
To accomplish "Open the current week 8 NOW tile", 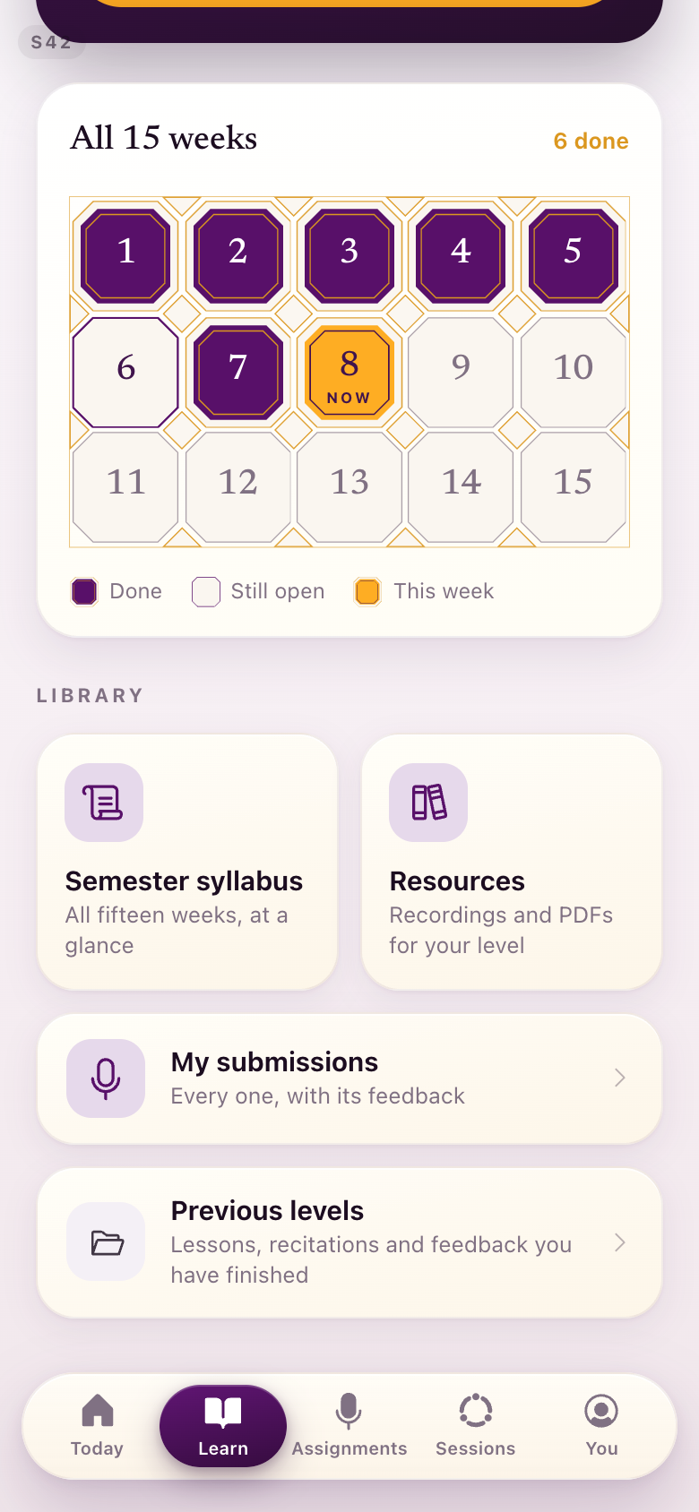I will 349,372.
